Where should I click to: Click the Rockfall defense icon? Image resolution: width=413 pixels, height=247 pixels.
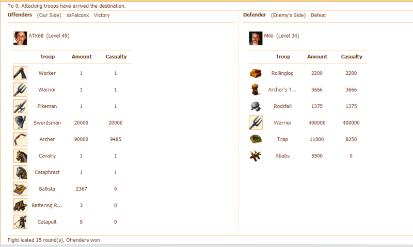pyautogui.click(x=256, y=106)
